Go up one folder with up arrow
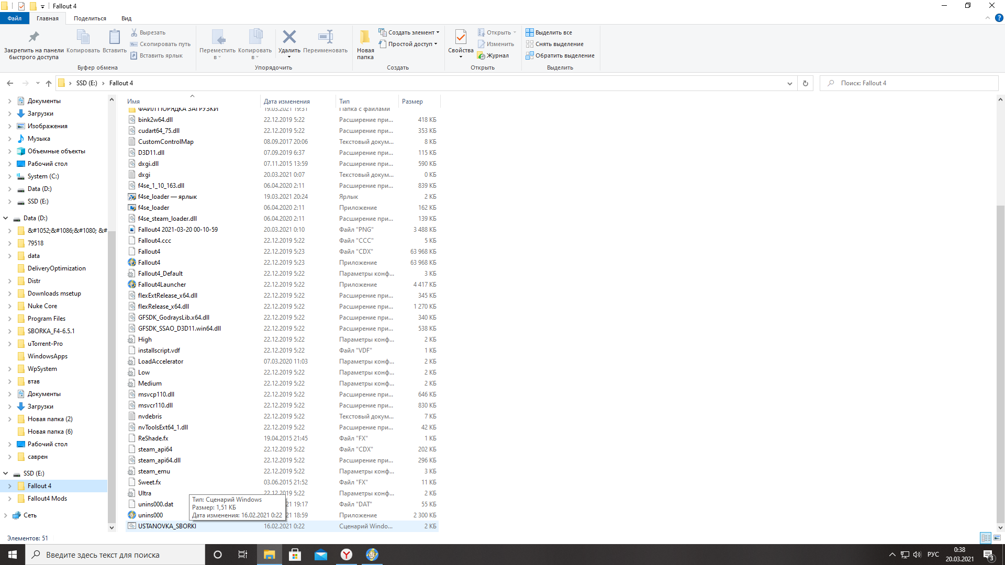Viewport: 1005px width, 565px height. point(49,83)
